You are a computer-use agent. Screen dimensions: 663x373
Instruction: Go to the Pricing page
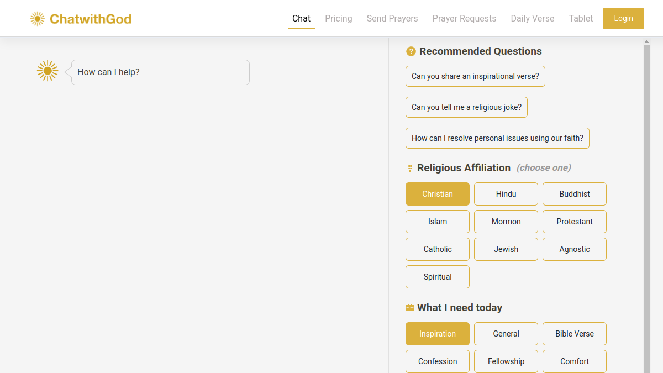tap(339, 19)
